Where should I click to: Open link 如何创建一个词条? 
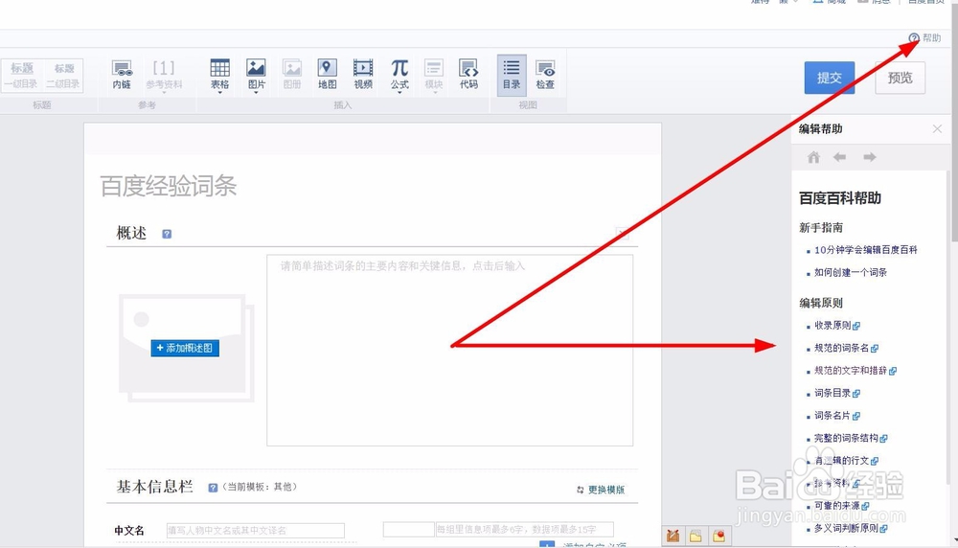[851, 272]
